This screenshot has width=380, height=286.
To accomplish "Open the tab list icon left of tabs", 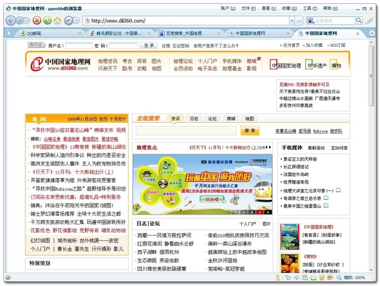I will point(8,33).
